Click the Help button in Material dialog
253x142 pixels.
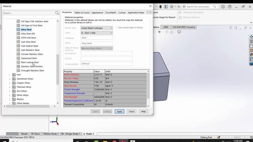(143, 111)
